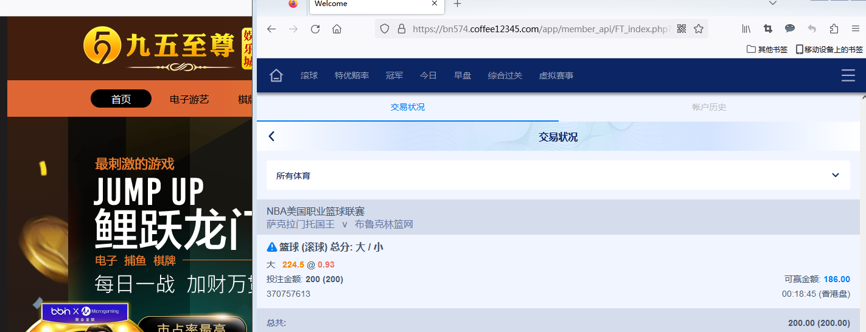Select 滚球 in the navigation bar
866x332 pixels.
tap(309, 75)
